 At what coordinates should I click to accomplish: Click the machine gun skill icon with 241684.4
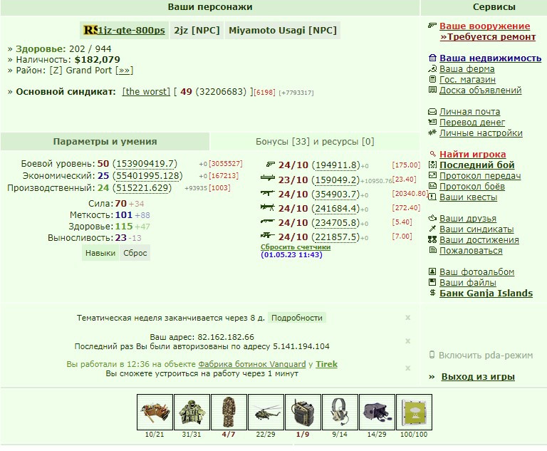(x=268, y=207)
